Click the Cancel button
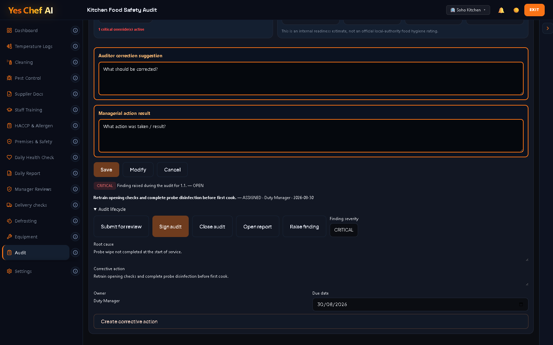The height and width of the screenshot is (345, 553). pyautogui.click(x=172, y=170)
